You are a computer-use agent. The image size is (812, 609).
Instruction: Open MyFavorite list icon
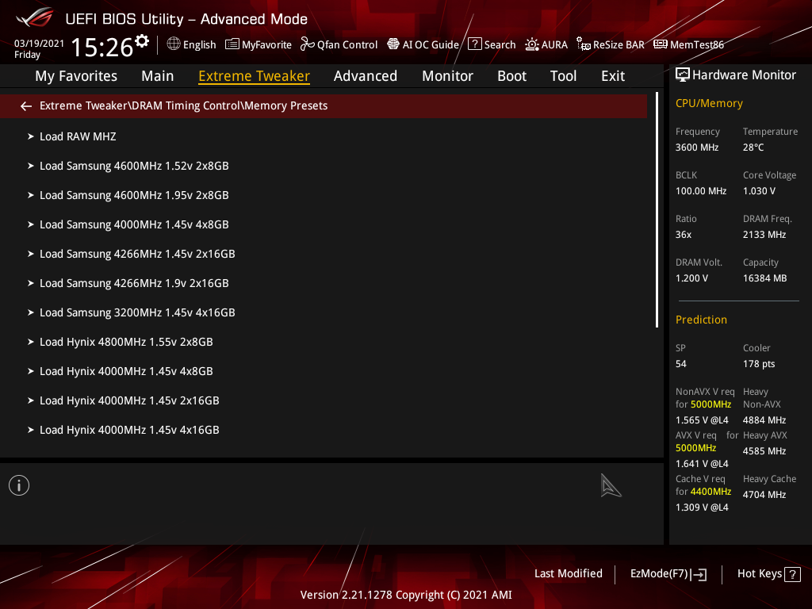(232, 44)
